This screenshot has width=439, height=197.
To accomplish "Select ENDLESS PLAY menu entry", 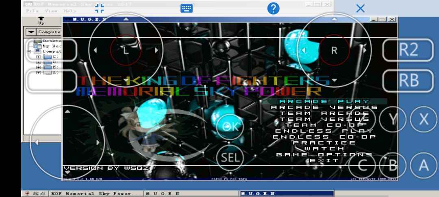I will click(324, 131).
